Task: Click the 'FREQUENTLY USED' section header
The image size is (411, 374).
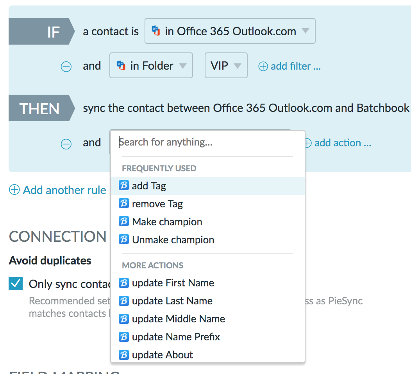Action: pyautogui.click(x=159, y=168)
